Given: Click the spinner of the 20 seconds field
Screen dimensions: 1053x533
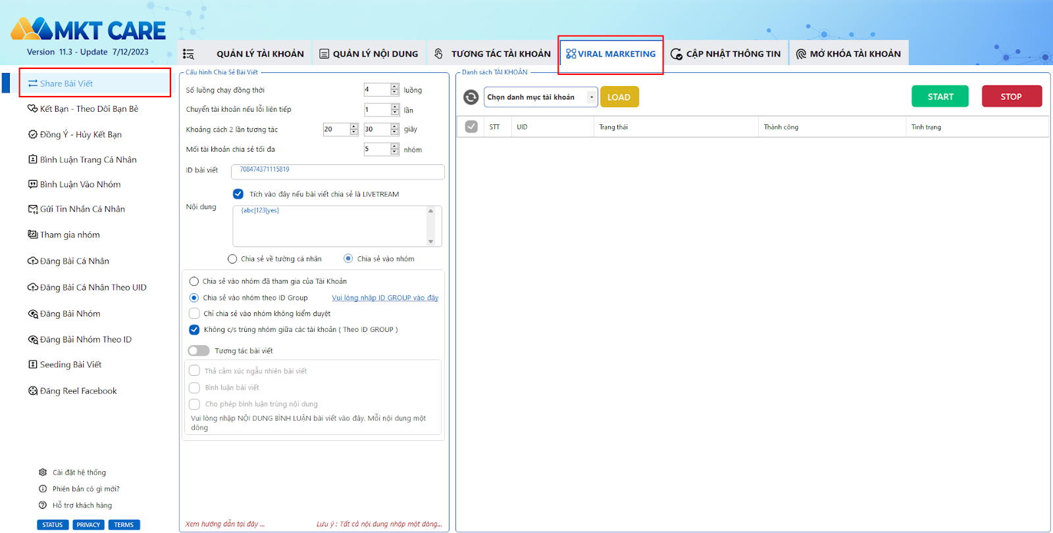Looking at the screenshot, I should coord(354,129).
